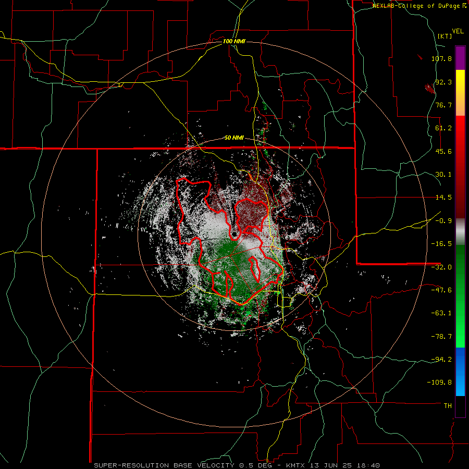The height and width of the screenshot is (469, 469).
Task: Click the purple segment of the color bar
Action: [x=460, y=58]
